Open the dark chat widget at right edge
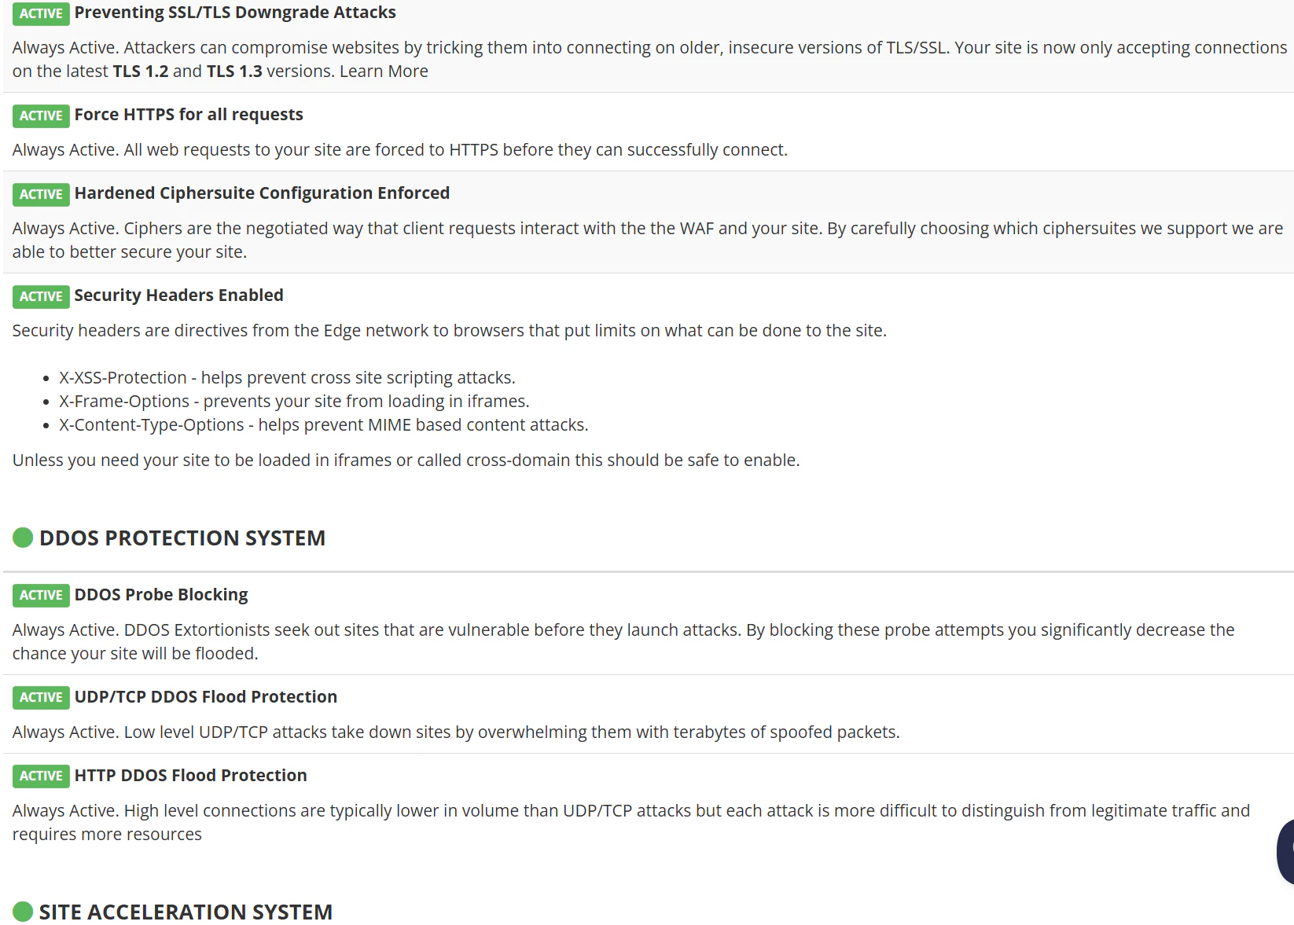 click(1286, 852)
